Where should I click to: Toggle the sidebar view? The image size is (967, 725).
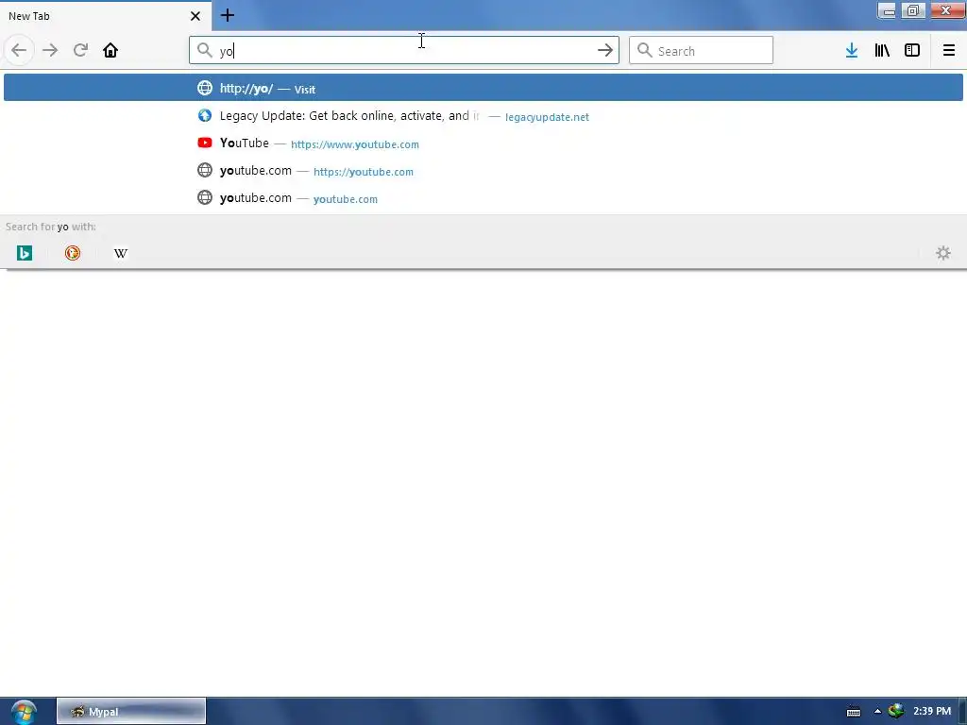click(912, 50)
